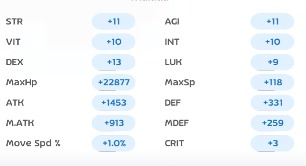The width and height of the screenshot is (306, 166).
Task: Click the DEX stat label
Action: pyautogui.click(x=15, y=62)
